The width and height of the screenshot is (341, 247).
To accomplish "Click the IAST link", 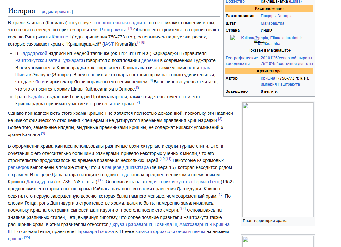I will (x=108, y=44).
